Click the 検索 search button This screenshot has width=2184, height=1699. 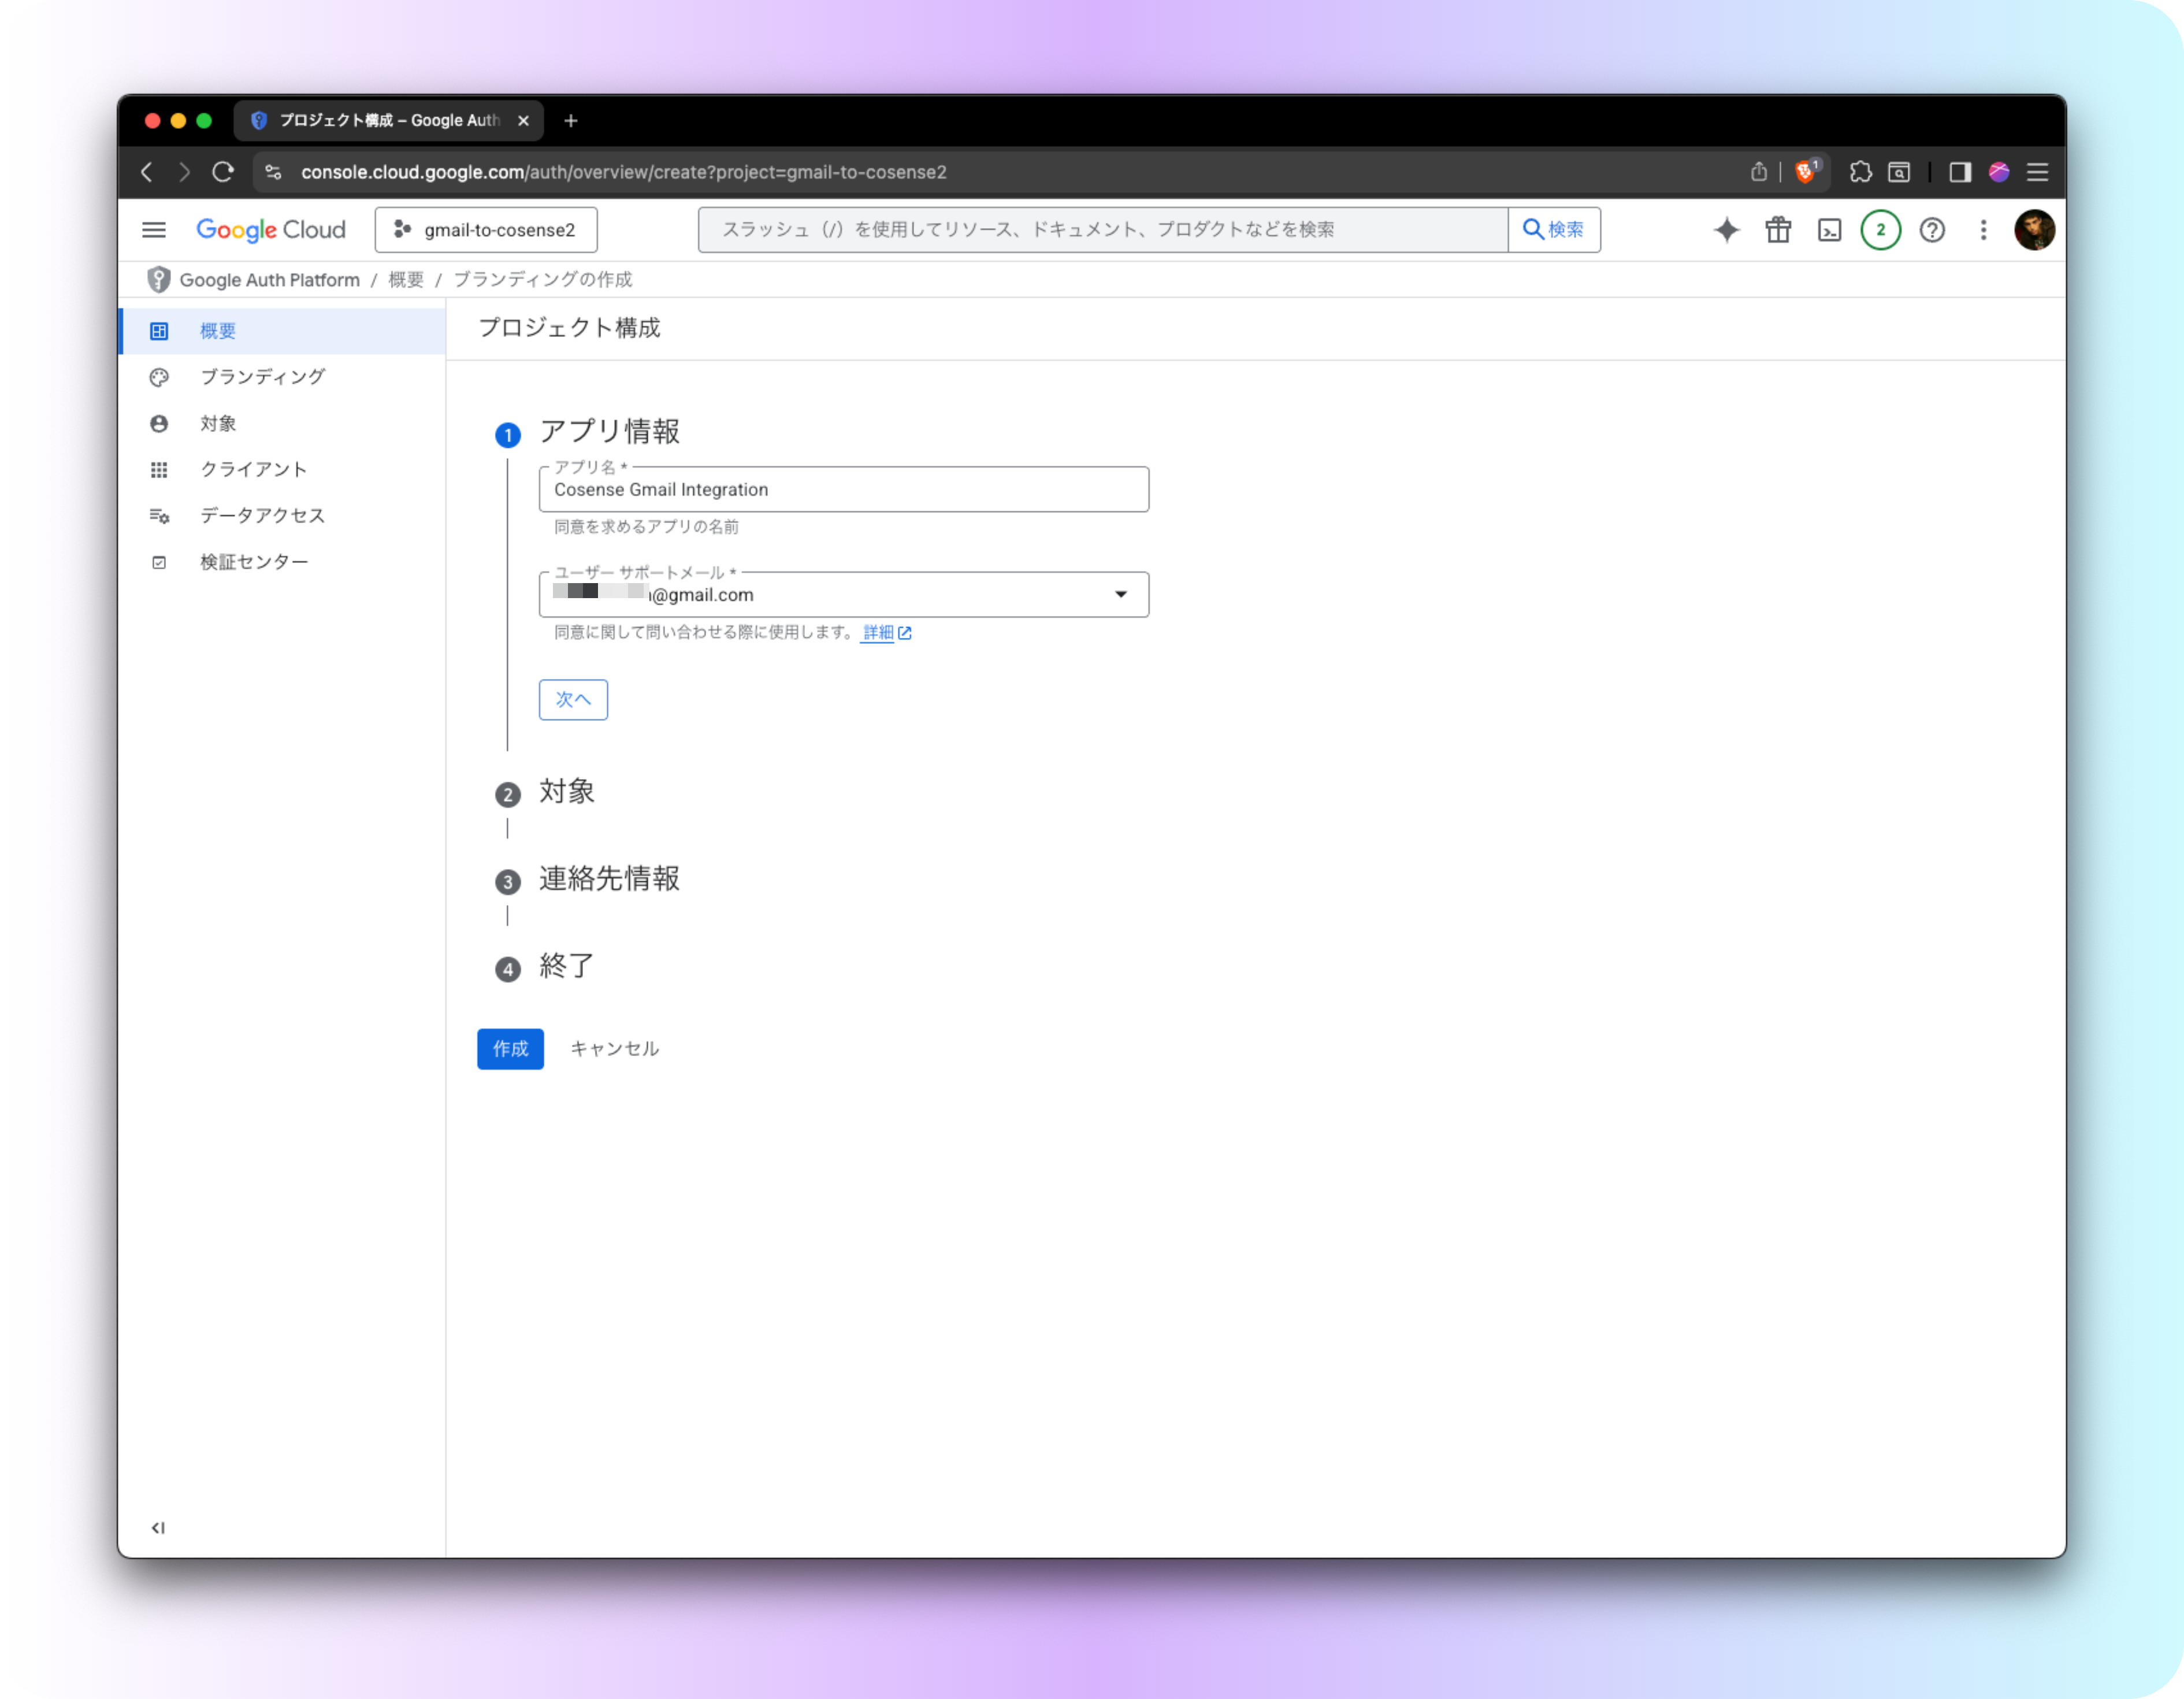(1554, 230)
